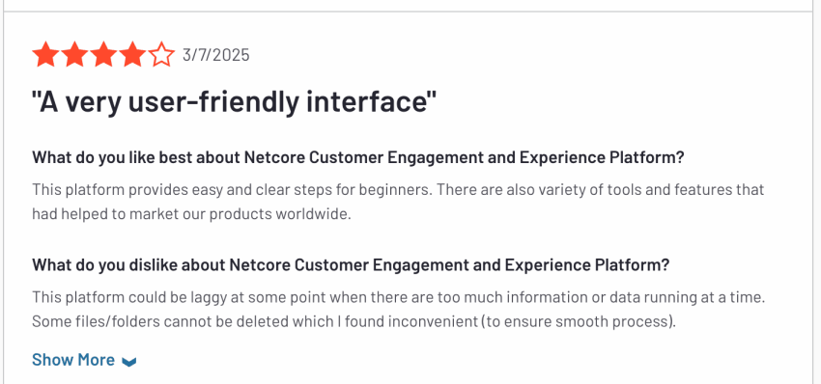
Task: Click the empty fifth rating star
Action: [161, 55]
